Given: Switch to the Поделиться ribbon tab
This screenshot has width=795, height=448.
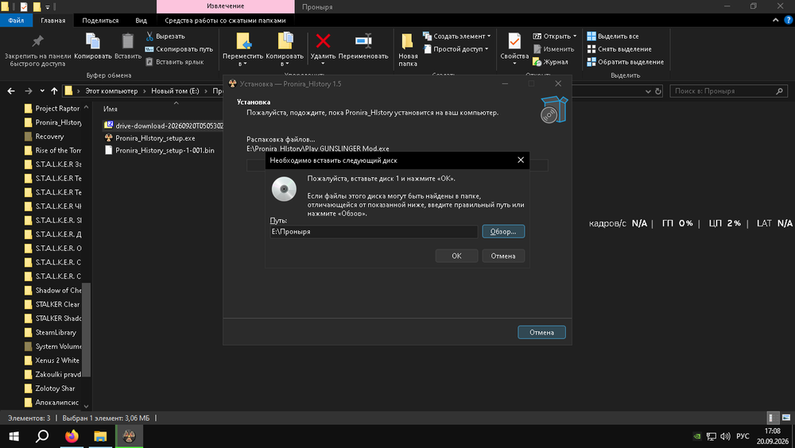Looking at the screenshot, I should tap(100, 21).
